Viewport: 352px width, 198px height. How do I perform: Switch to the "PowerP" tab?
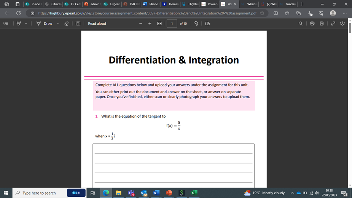coord(210,4)
